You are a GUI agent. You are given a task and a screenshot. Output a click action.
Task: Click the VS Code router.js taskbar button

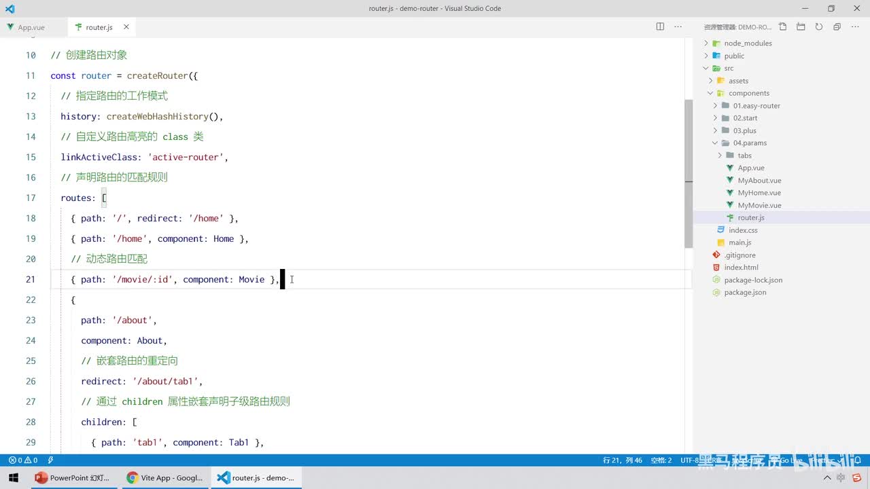[x=256, y=478]
